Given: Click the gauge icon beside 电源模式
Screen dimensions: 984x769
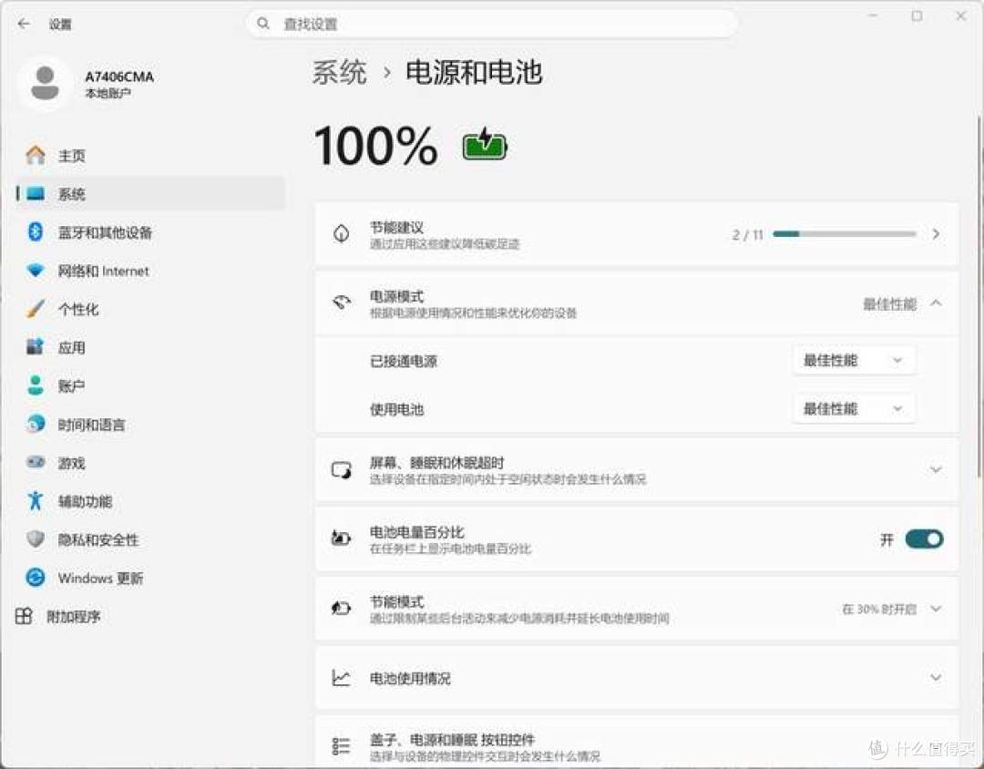Looking at the screenshot, I should click(x=342, y=303).
